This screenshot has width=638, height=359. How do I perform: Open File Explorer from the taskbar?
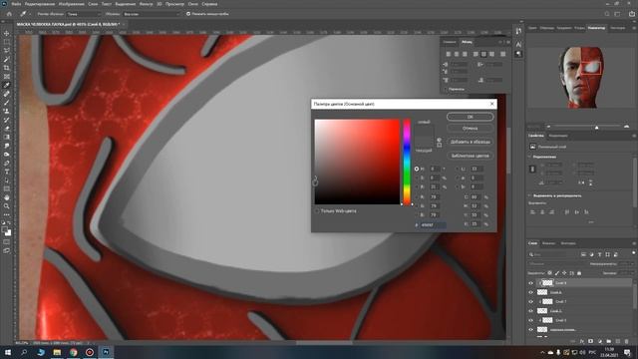coord(57,352)
